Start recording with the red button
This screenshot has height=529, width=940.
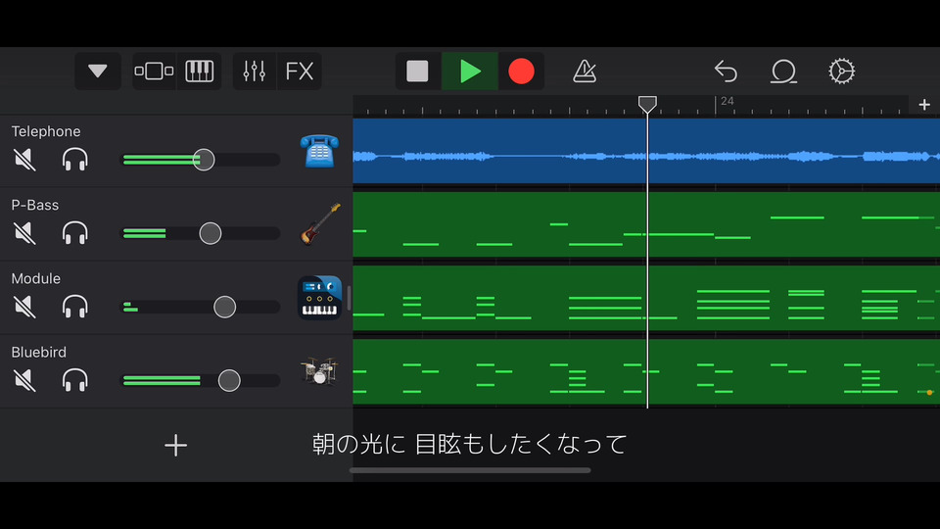(x=521, y=72)
